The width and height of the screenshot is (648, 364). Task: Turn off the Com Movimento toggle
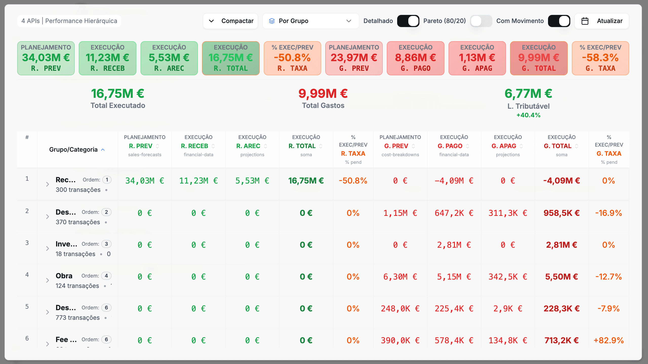(559, 21)
